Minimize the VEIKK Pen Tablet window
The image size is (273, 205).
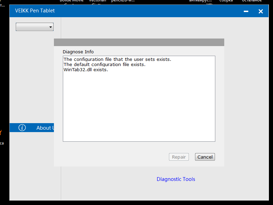(246, 11)
